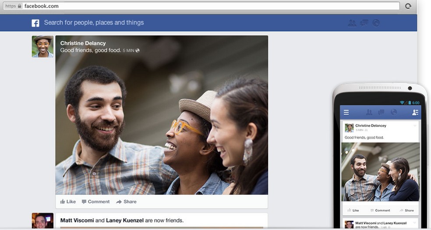This screenshot has width=431, height=230.
Task: Tap the messages icon on the phone
Action: 381,112
